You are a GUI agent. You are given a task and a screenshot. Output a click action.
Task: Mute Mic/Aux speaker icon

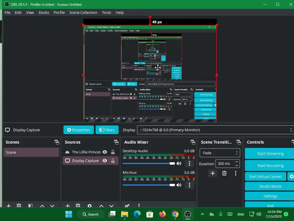[179, 185]
